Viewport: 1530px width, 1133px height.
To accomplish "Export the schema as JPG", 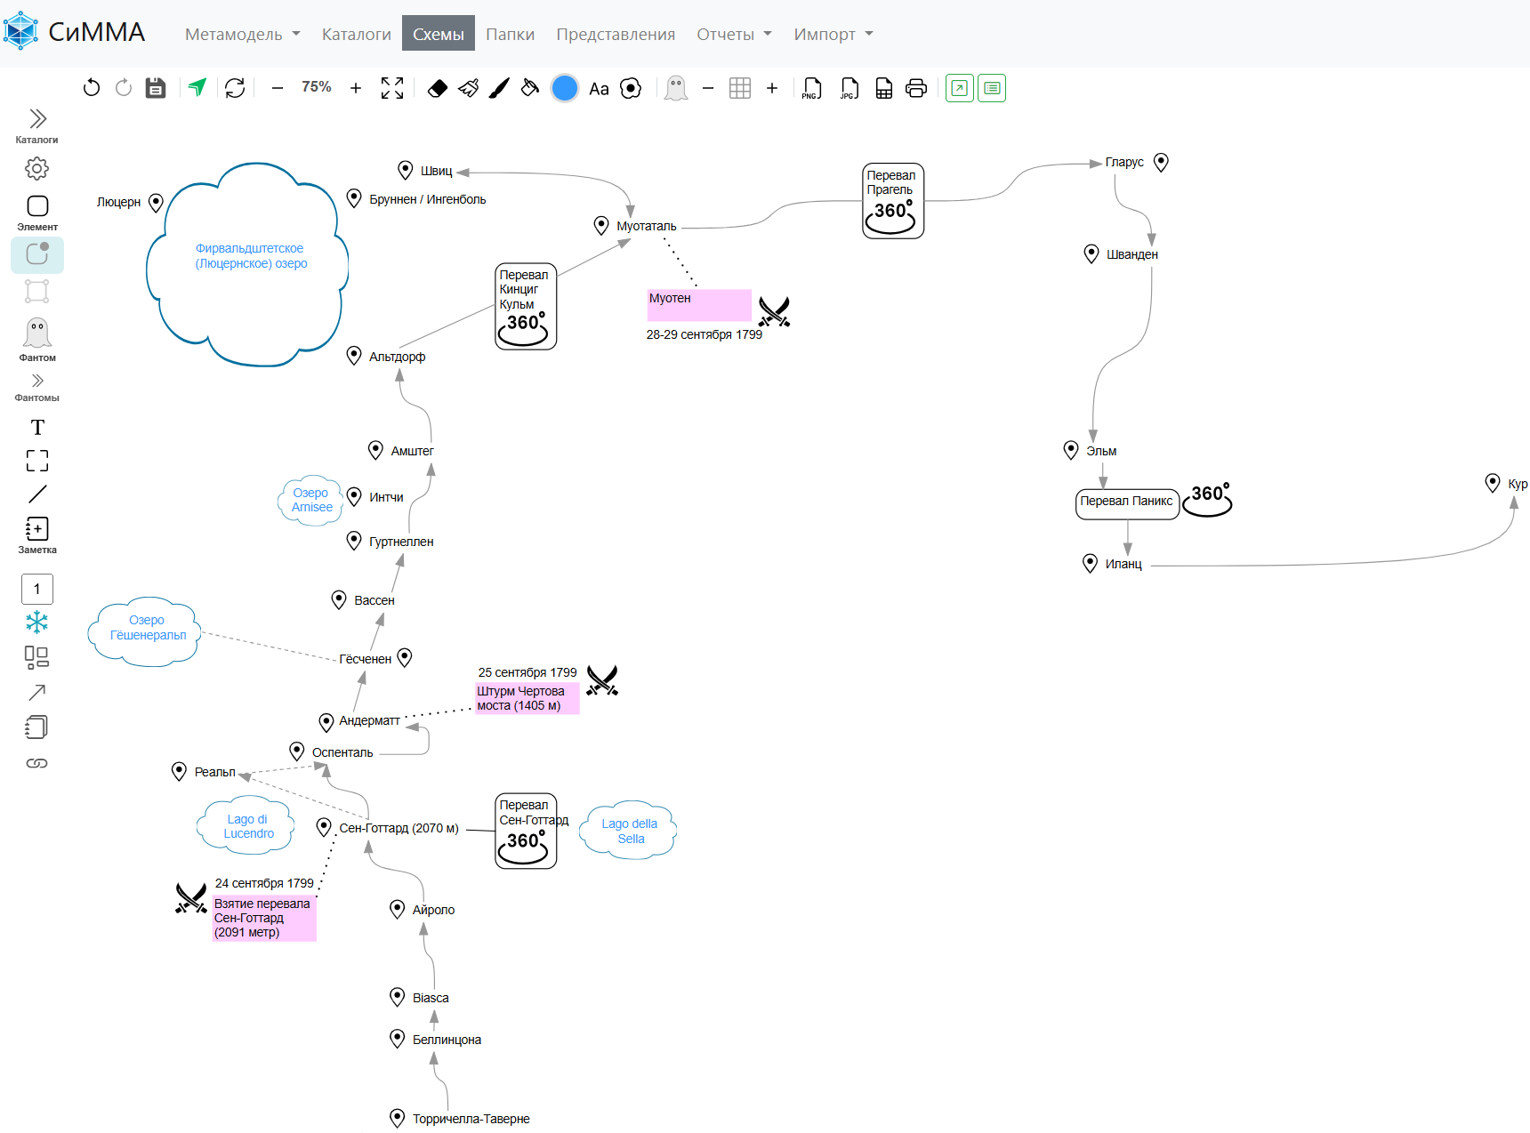I will 850,88.
